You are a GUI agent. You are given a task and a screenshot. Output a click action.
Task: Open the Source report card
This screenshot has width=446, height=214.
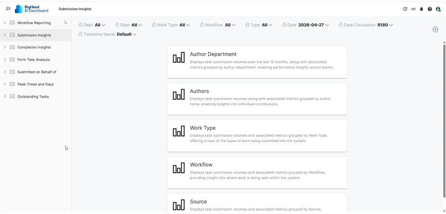point(257,203)
